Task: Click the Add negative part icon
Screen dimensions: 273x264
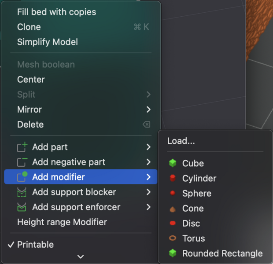Action: tap(22, 162)
